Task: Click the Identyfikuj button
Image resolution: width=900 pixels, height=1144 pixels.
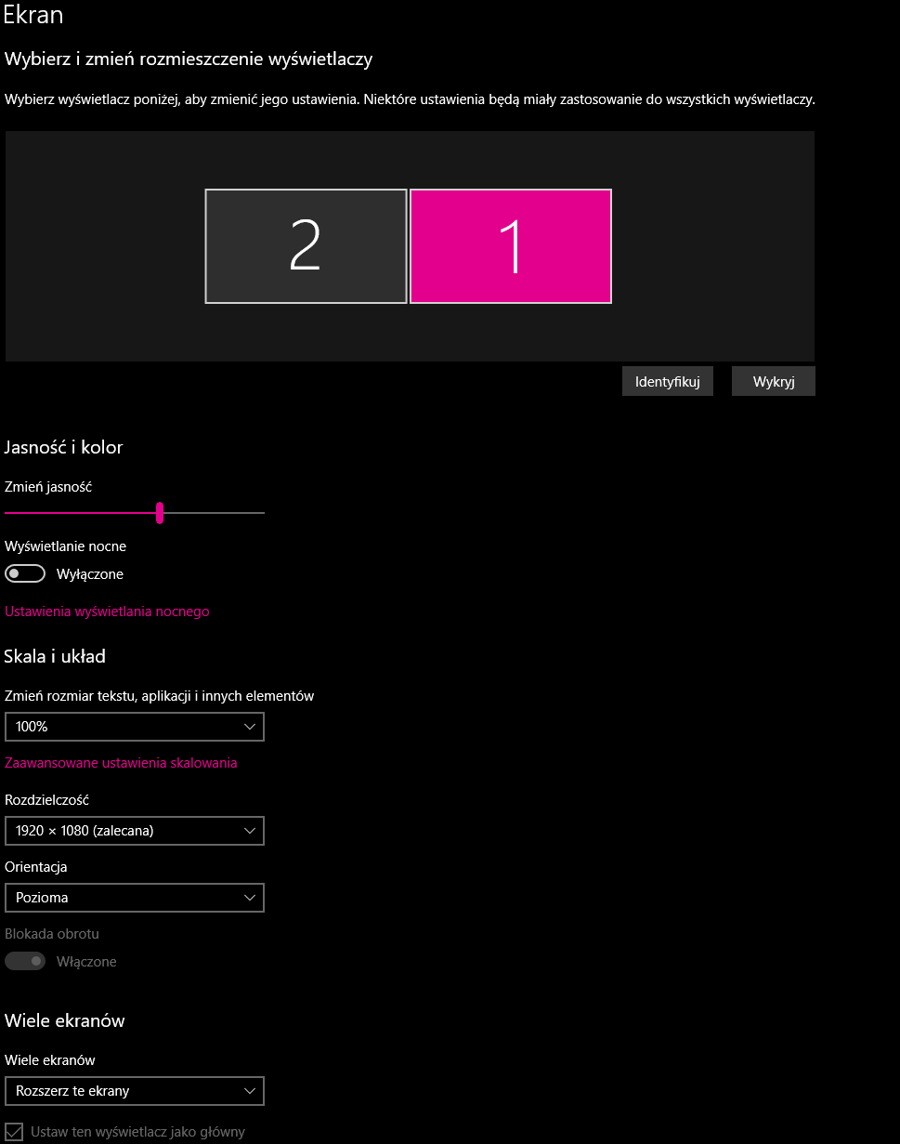Action: pos(667,382)
